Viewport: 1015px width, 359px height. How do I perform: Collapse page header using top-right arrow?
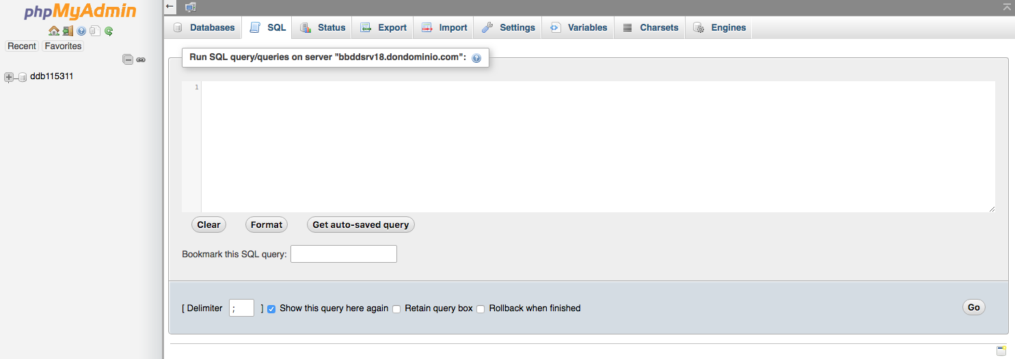point(1007,7)
